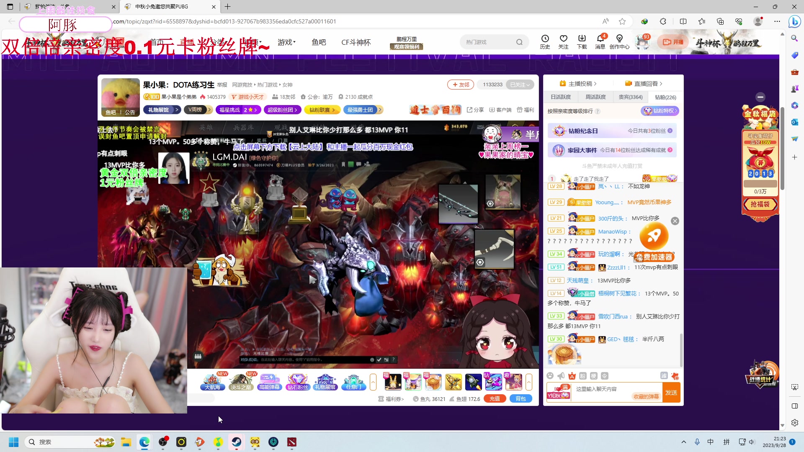Screen dimensions: 804x452
Task: Expand the activity icons panel arrow
Action: pyautogui.click(x=373, y=382)
